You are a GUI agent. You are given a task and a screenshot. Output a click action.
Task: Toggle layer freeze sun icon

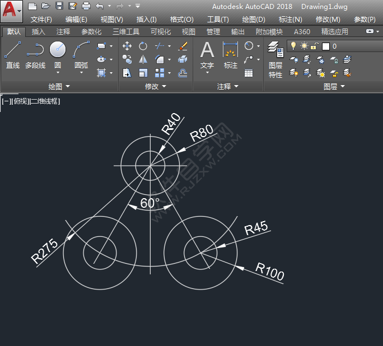click(x=303, y=46)
